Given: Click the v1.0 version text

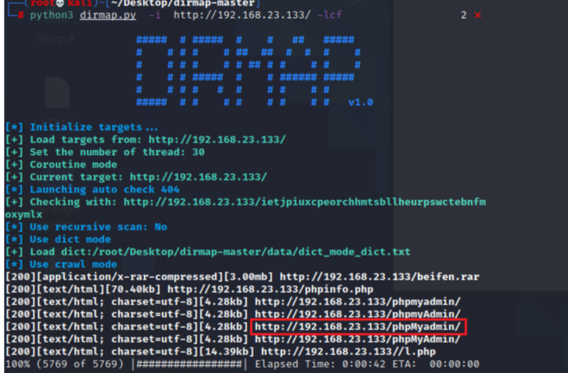Looking at the screenshot, I should coord(360,102).
